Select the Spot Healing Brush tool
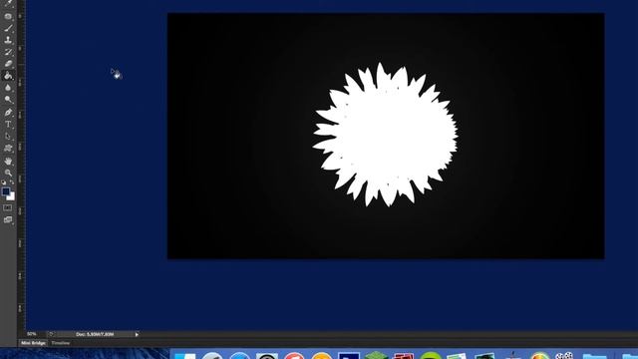This screenshot has width=638, height=359. pyautogui.click(x=8, y=16)
